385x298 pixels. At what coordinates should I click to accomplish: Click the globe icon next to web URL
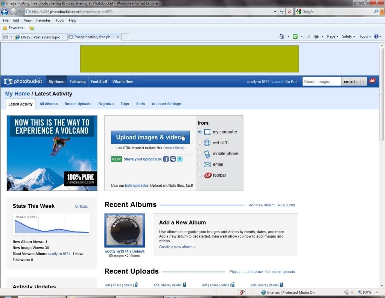207,143
